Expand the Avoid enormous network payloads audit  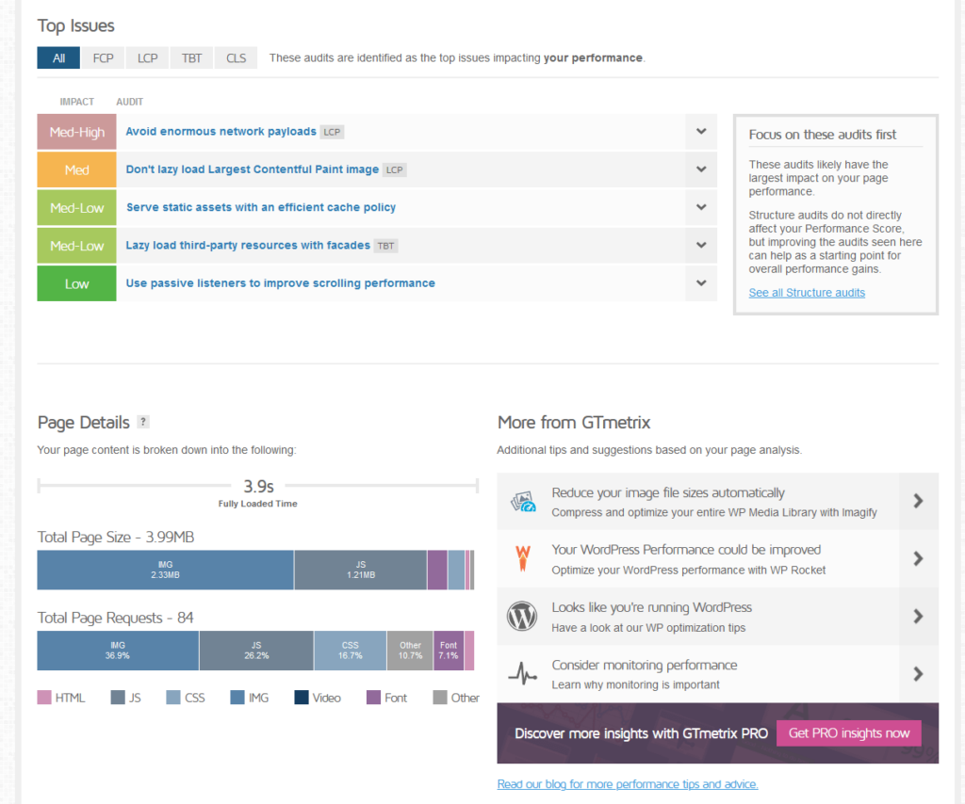coord(701,132)
